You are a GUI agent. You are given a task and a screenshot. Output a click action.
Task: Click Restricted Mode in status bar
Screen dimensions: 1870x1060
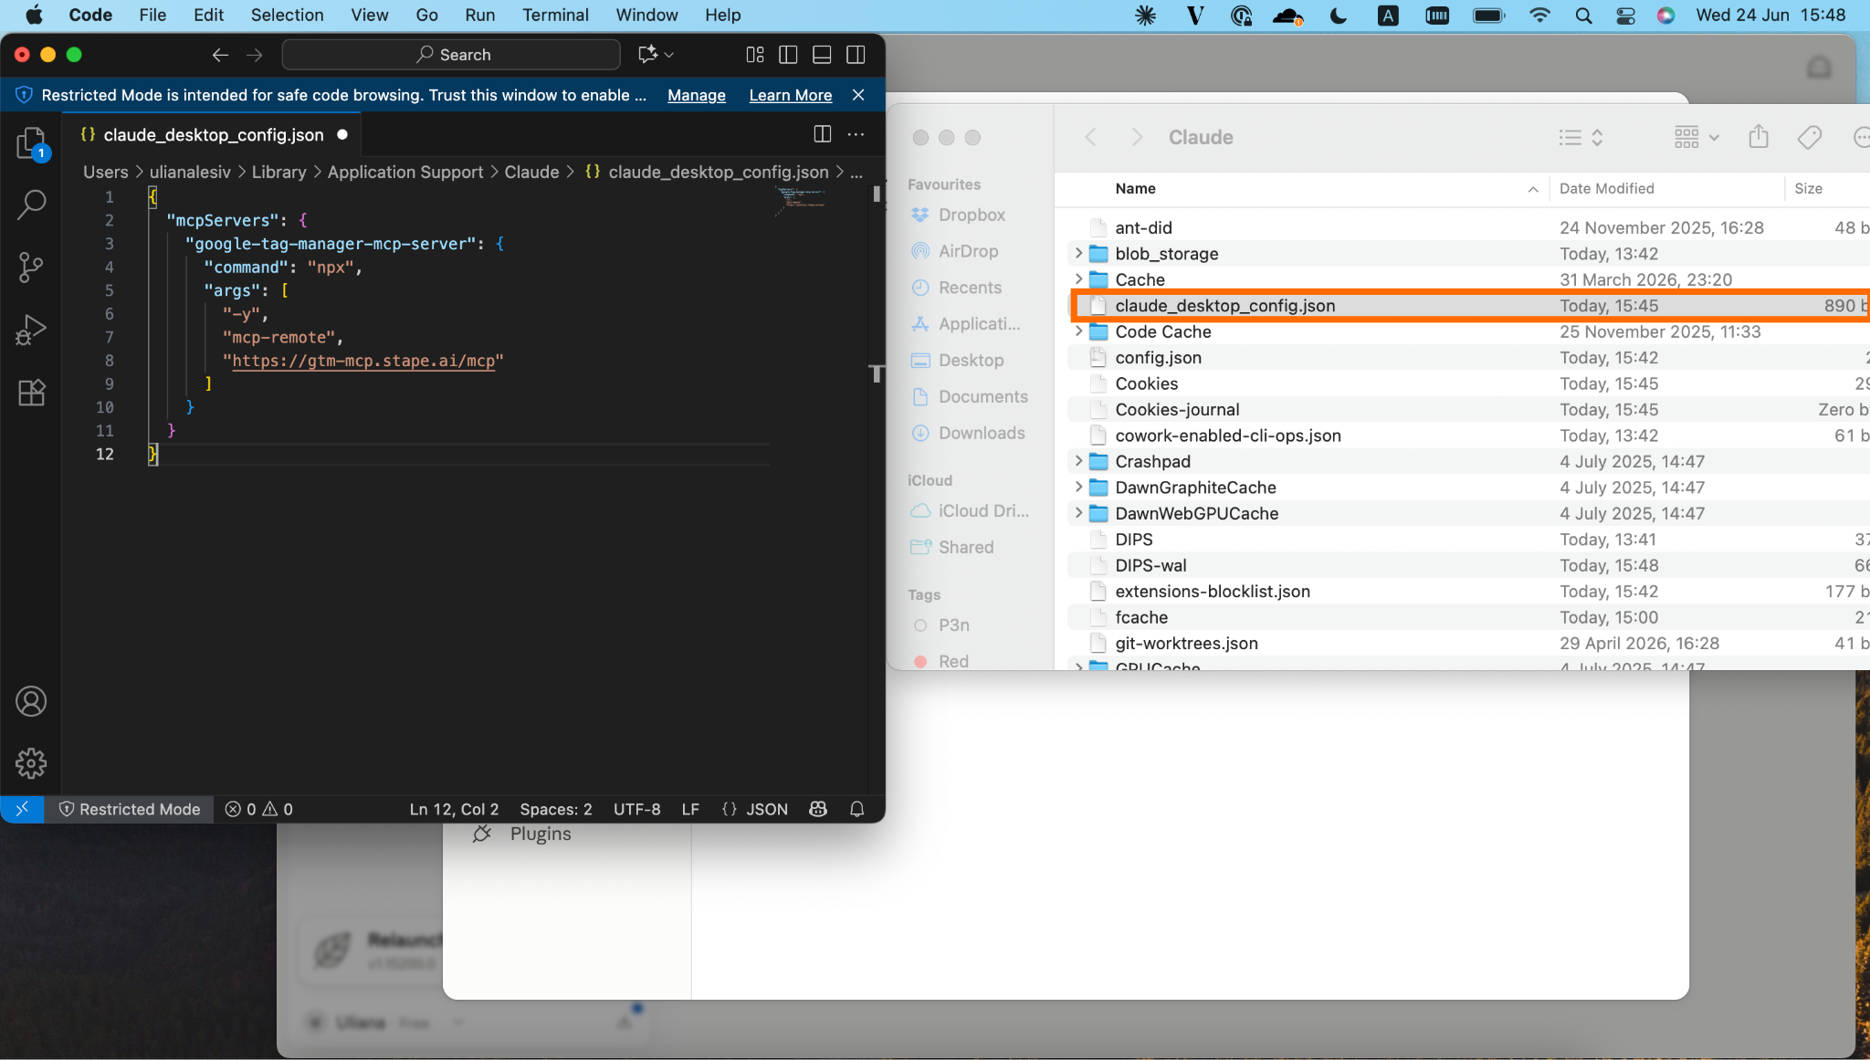129,809
